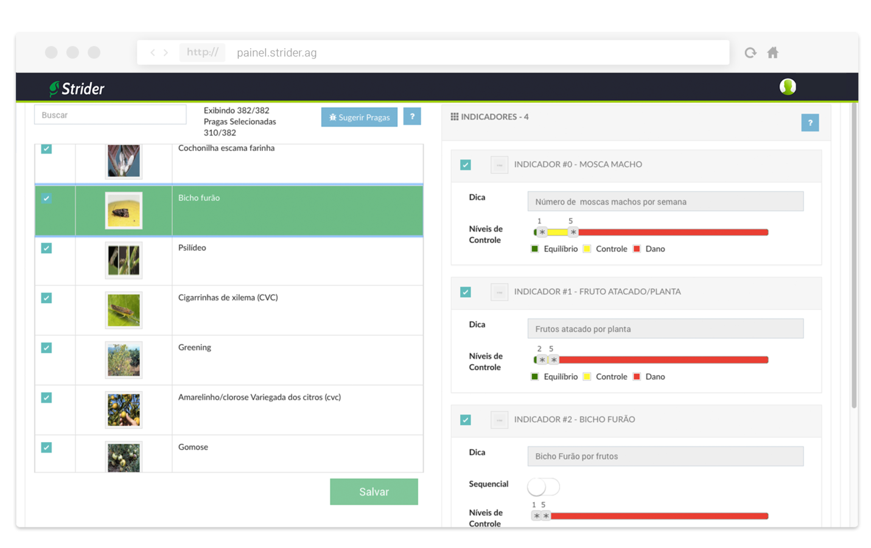Toggle the Sequencial switch
This screenshot has height=548, width=871.
click(x=543, y=487)
